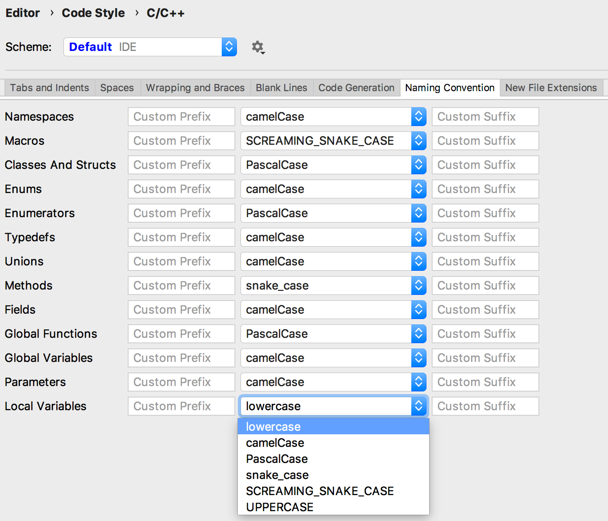Navigate to the Editor breadcrumb link
This screenshot has width=608, height=521.
pos(22,13)
